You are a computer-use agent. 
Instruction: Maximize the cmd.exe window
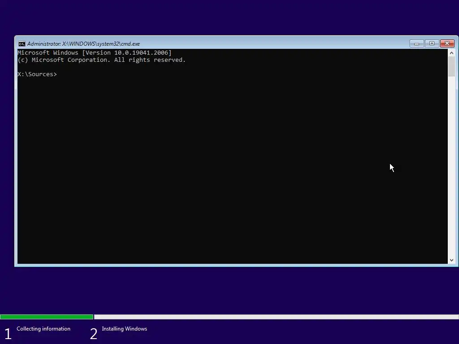coord(432,43)
